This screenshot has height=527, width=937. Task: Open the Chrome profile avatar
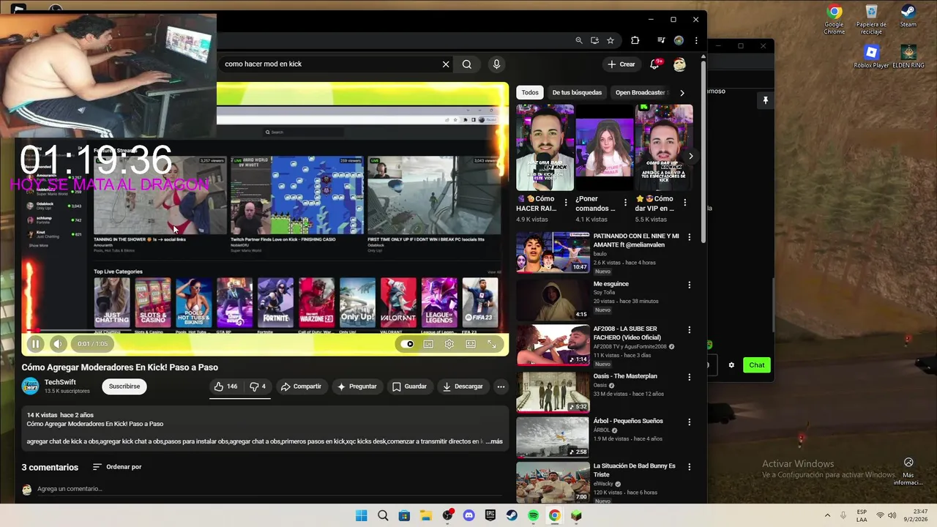(x=679, y=40)
